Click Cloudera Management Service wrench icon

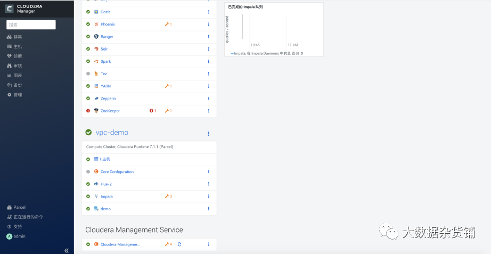click(167, 244)
